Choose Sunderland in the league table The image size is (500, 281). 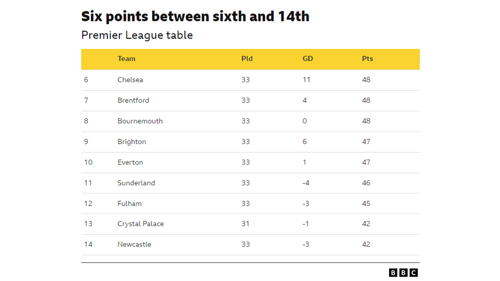[136, 183]
